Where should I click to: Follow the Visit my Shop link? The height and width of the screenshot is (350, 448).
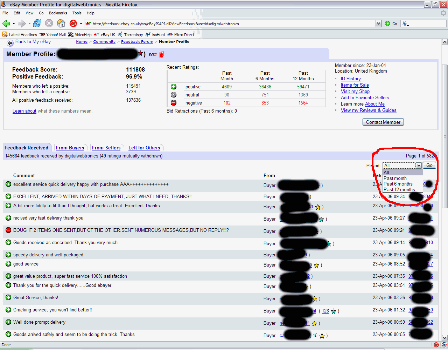(355, 91)
